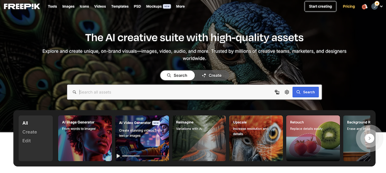Open the More menu
The width and height of the screenshot is (386, 173).
click(180, 7)
